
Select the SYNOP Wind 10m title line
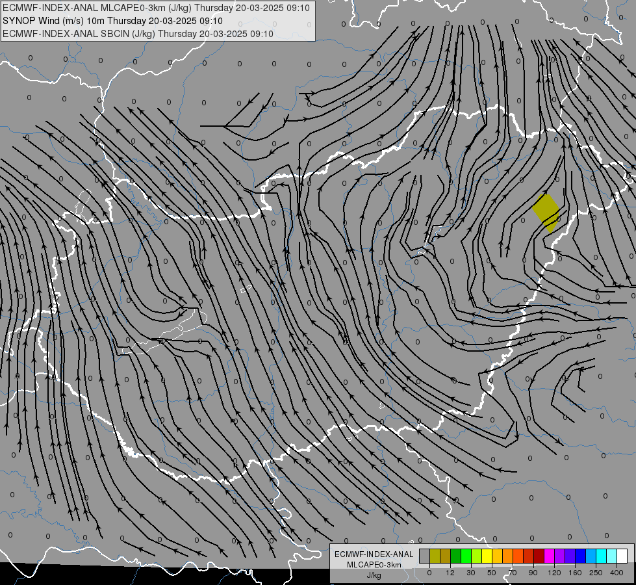point(112,21)
